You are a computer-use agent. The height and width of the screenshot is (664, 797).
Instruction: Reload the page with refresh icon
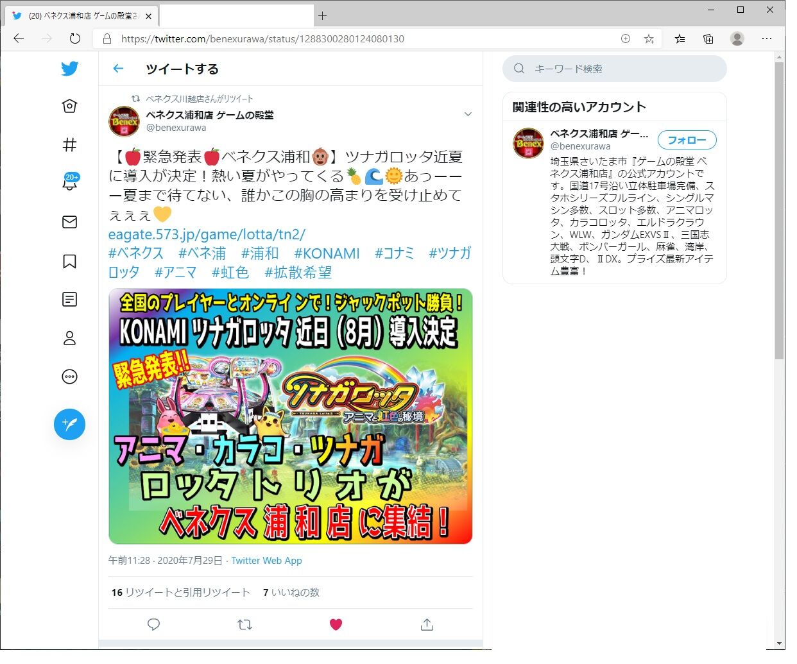click(75, 38)
